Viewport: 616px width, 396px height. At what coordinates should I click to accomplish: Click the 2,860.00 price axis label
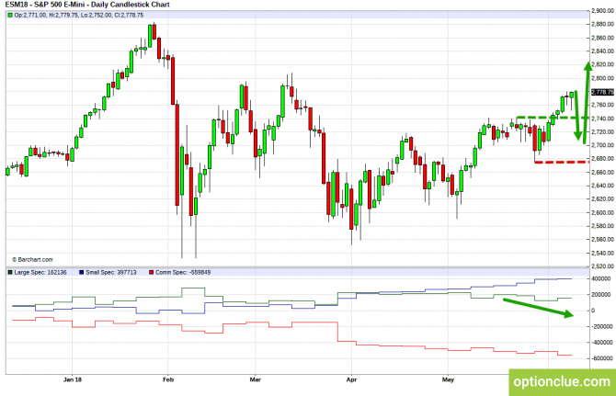point(602,38)
